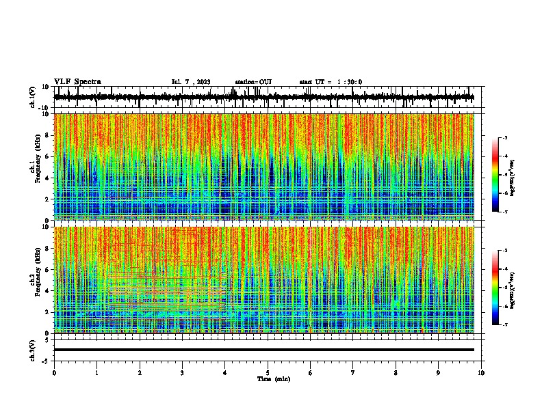542x418 pixels.
Task: Click the ch.1 spectrogram plot
Action: (x=264, y=167)
